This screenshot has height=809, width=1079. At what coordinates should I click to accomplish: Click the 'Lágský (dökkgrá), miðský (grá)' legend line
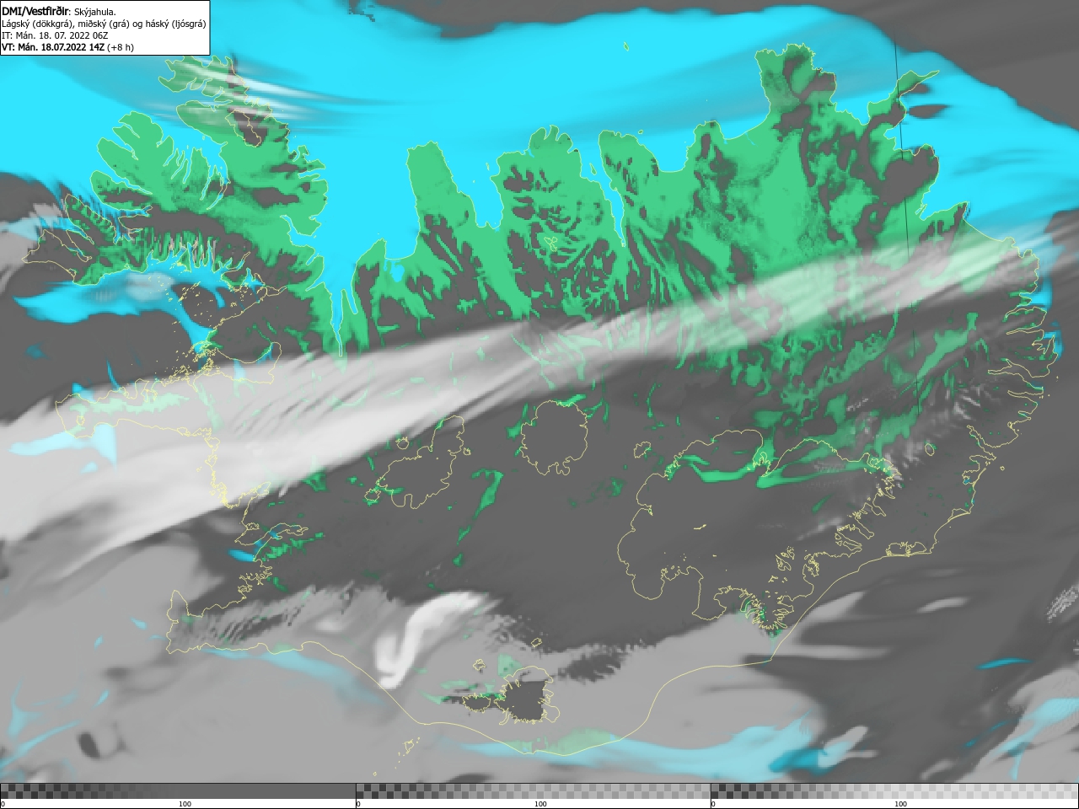[x=104, y=24]
